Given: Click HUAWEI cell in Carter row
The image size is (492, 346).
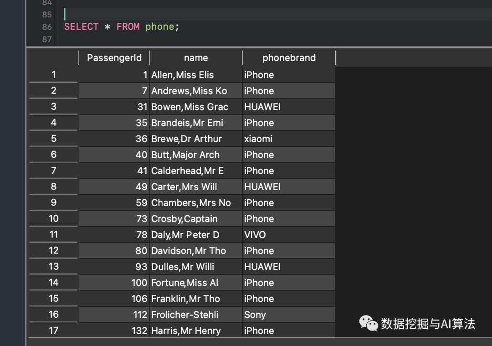Looking at the screenshot, I should [x=289, y=187].
